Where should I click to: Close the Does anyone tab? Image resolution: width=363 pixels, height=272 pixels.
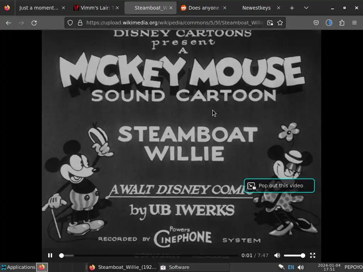[x=224, y=8]
